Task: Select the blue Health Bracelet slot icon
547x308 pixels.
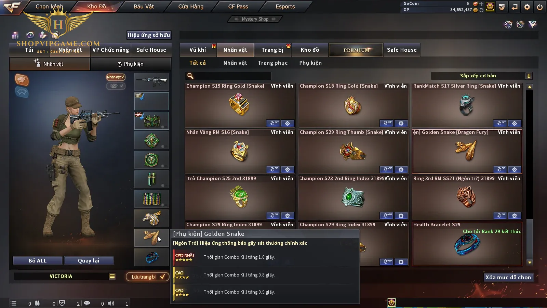Action: 151,257
